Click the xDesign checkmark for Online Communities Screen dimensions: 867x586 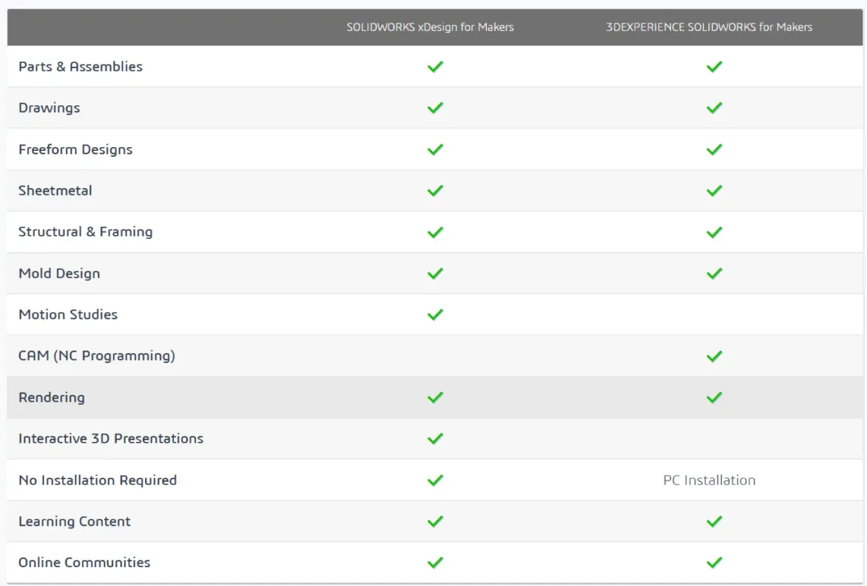[435, 562]
